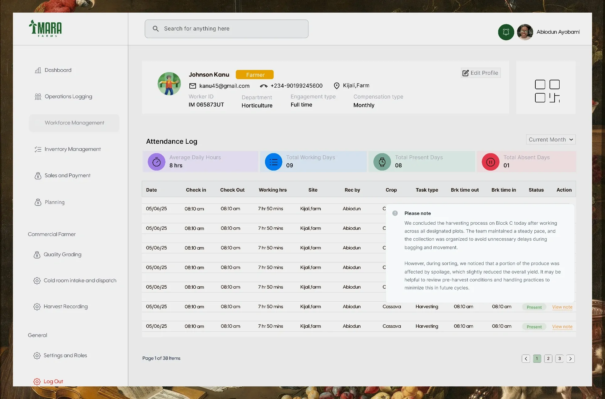The height and width of the screenshot is (399, 605).
Task: Click the location pin icon by Kijali,Farm
Action: click(337, 86)
